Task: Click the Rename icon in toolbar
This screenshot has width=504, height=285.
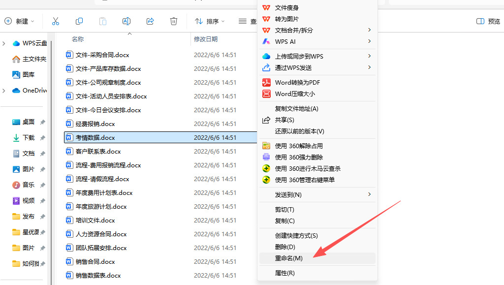Action: pos(126,21)
